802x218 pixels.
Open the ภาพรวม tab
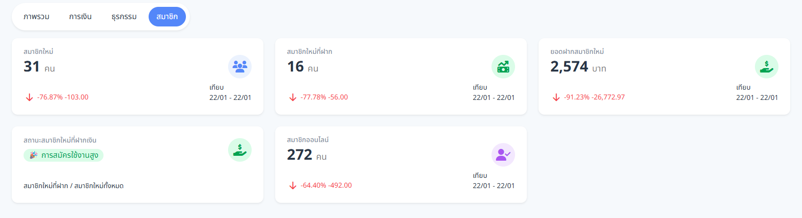(36, 17)
